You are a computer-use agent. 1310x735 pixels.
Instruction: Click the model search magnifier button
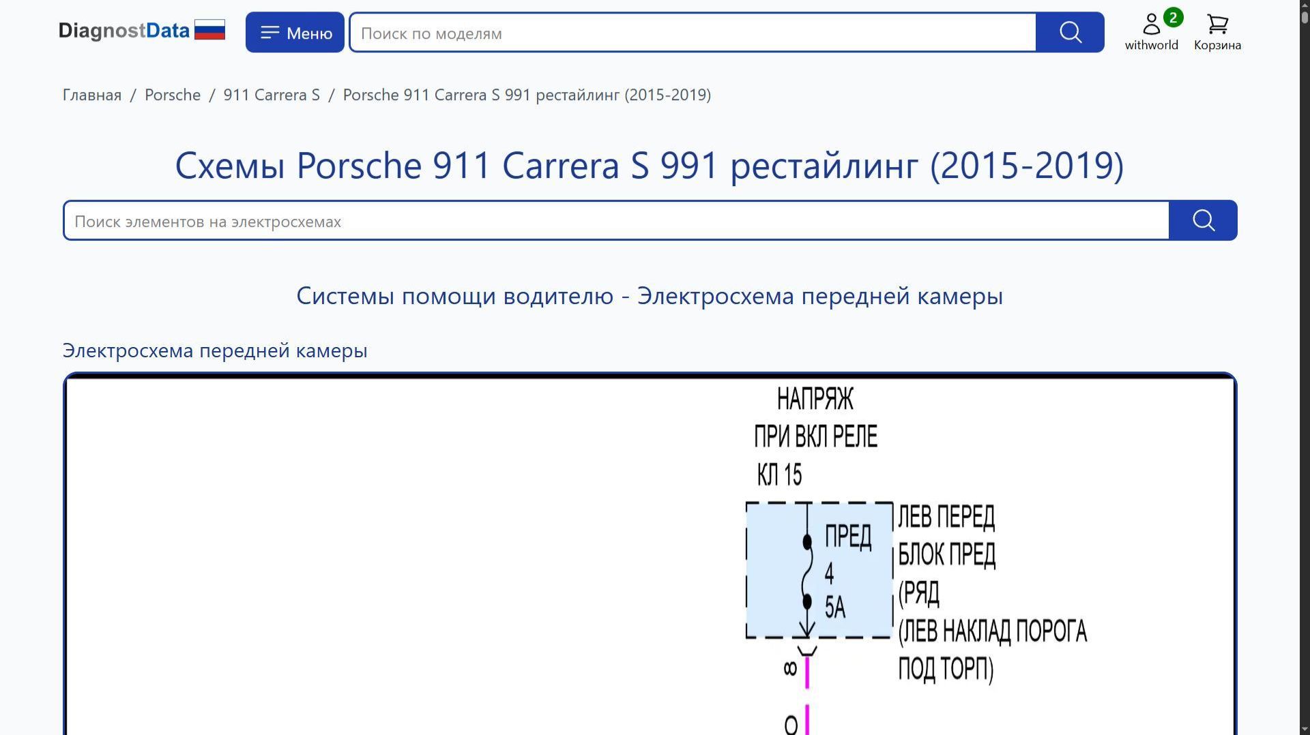pos(1070,32)
